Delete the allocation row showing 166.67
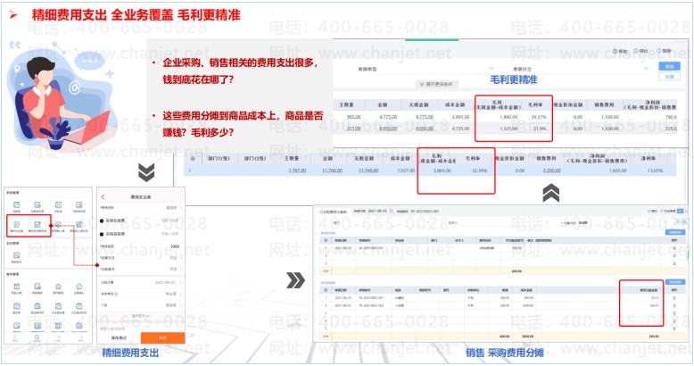This screenshot has height=366, width=694. (674, 305)
